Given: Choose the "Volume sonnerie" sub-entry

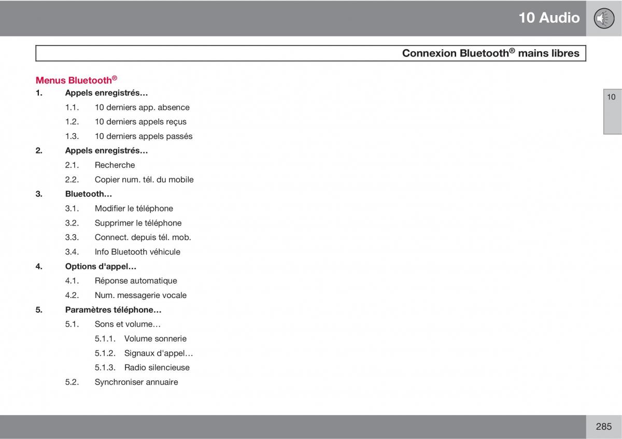Looking at the screenshot, I should (x=155, y=339).
